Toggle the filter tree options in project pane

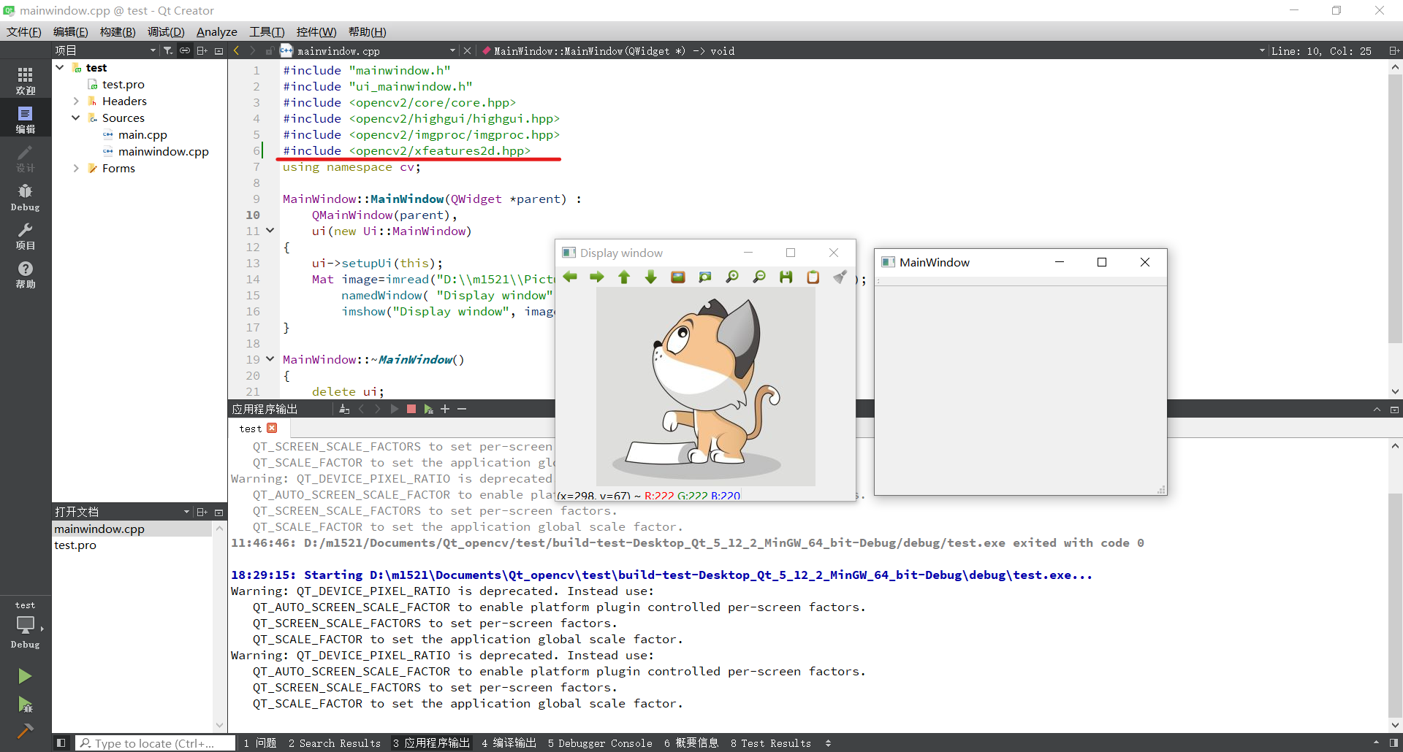click(x=167, y=50)
